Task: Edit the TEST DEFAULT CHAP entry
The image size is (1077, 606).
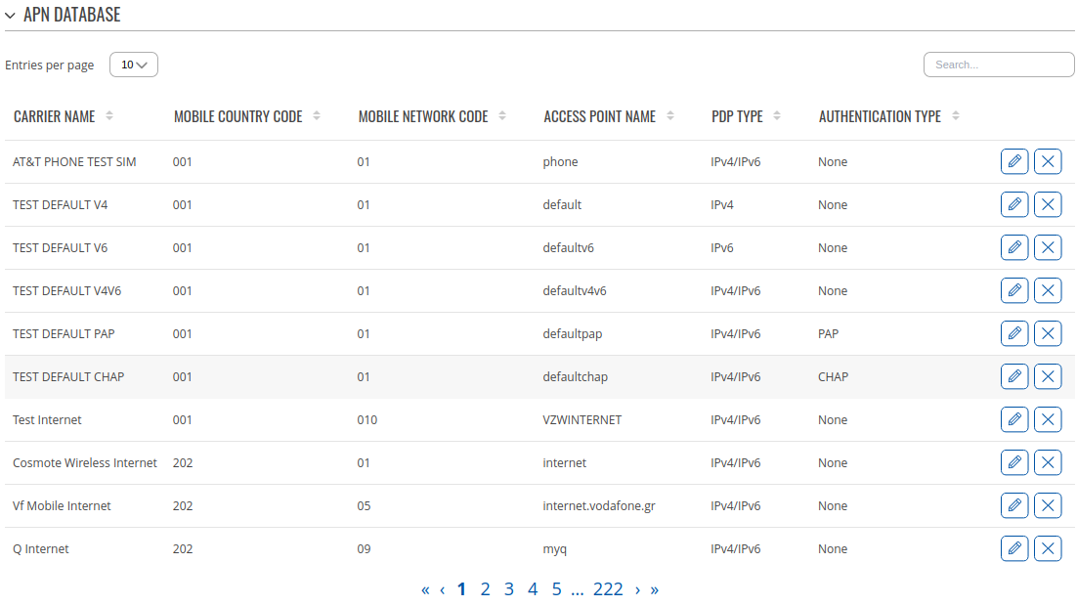Action: [x=1014, y=376]
